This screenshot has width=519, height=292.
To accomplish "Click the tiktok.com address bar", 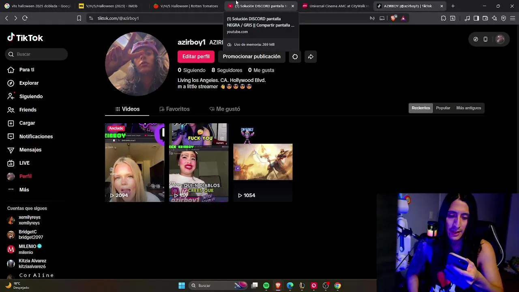I will point(227,18).
